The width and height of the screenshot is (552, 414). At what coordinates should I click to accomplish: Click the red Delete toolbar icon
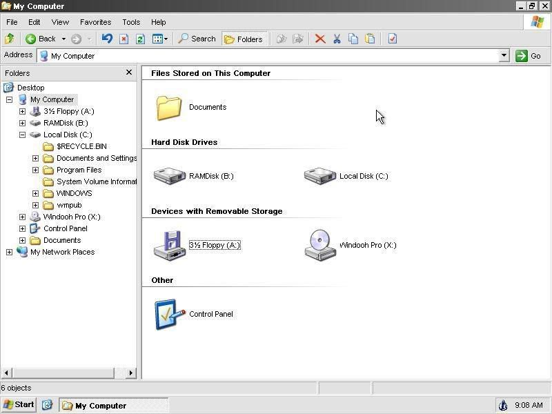tap(320, 39)
